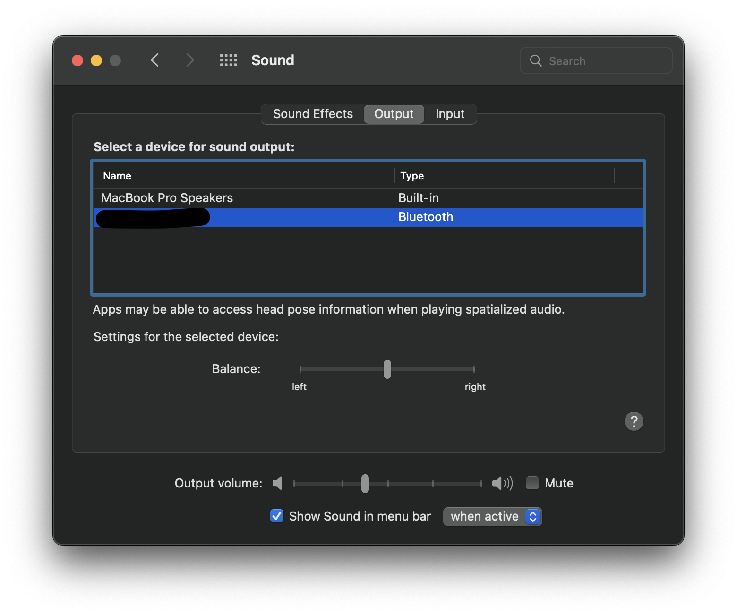The image size is (737, 615).
Task: Click the Name column header
Action: (117, 176)
